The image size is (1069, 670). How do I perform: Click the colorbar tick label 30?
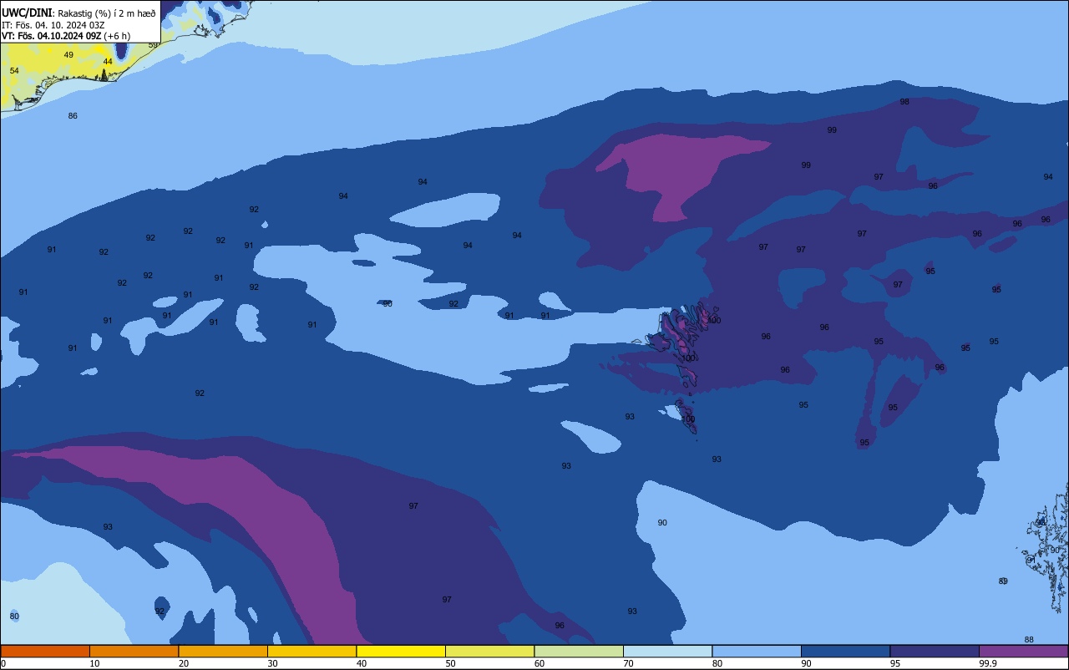[272, 663]
